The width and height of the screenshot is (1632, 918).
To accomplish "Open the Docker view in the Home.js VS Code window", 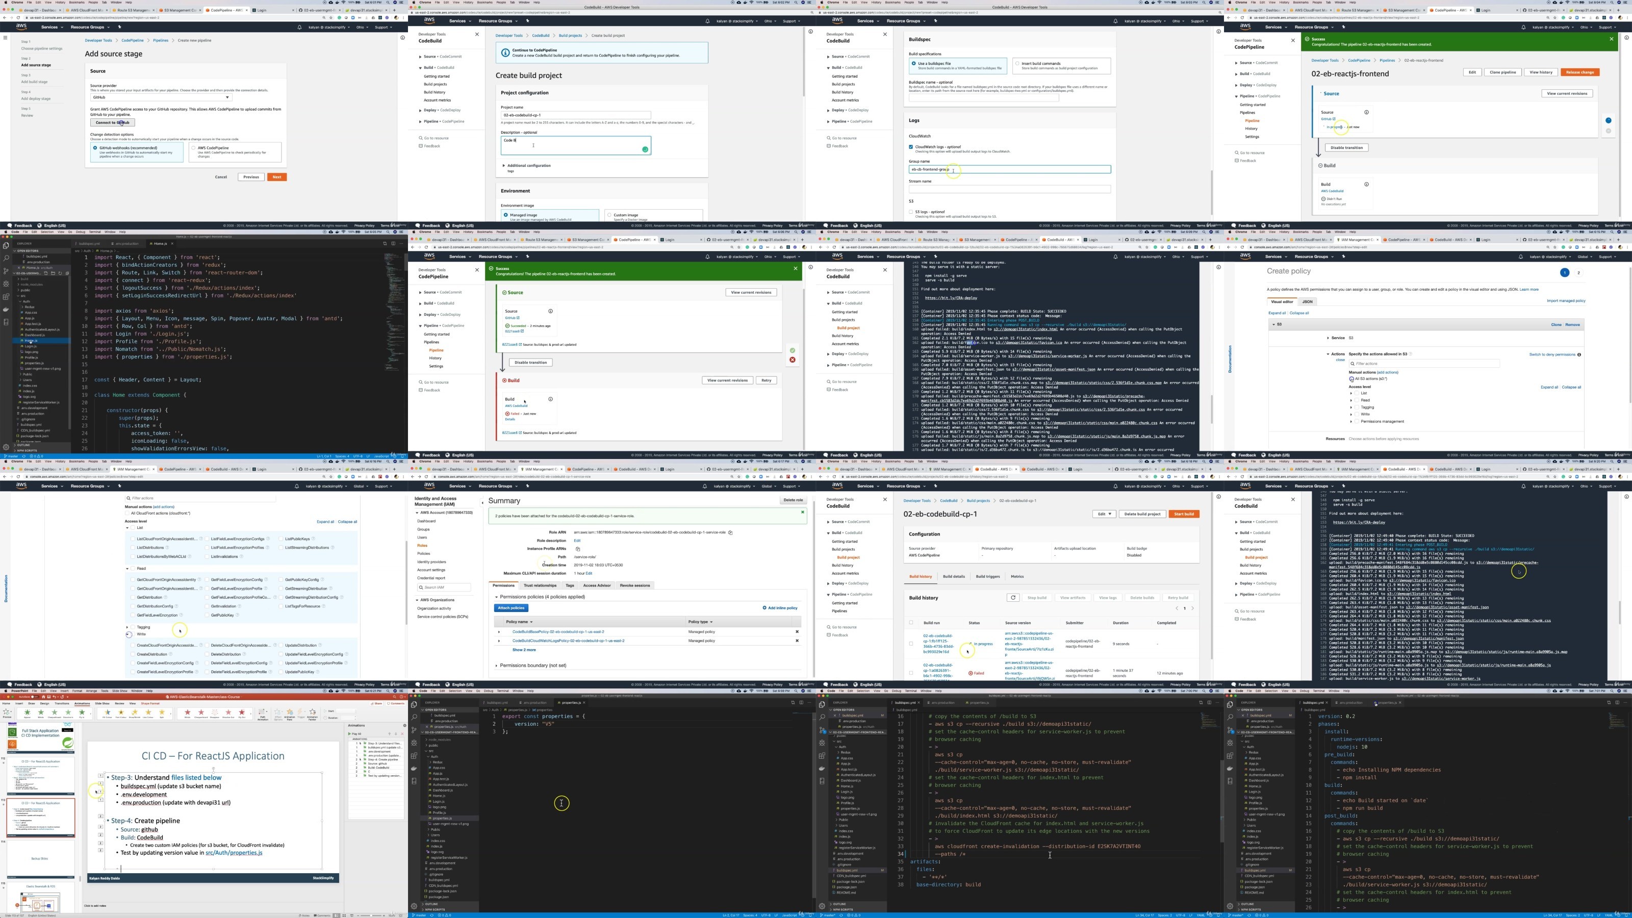I will (x=6, y=311).
